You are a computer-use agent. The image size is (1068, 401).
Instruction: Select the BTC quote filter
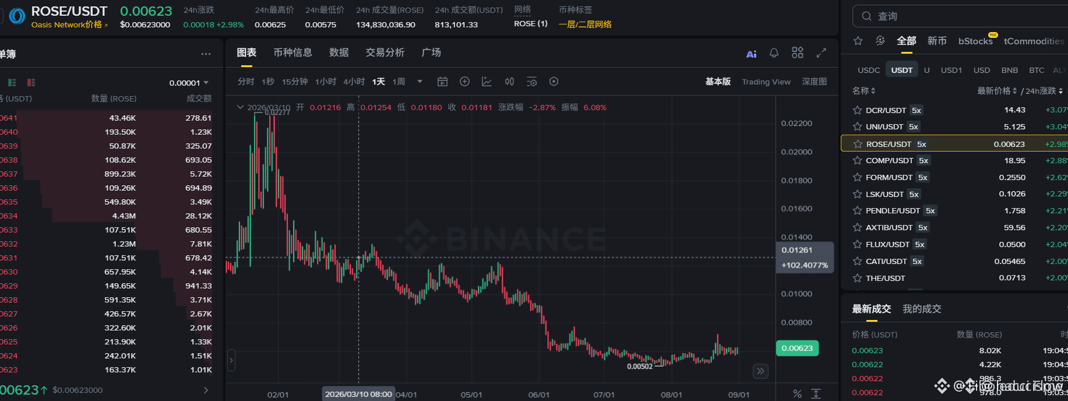(x=1037, y=70)
